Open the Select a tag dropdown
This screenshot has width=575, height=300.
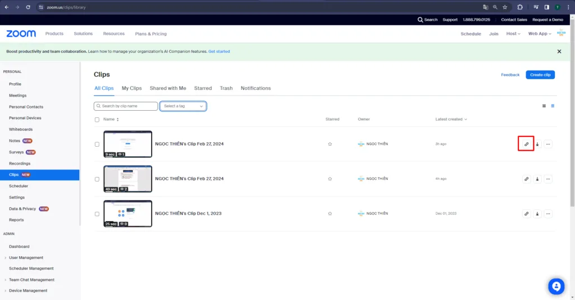point(183,106)
